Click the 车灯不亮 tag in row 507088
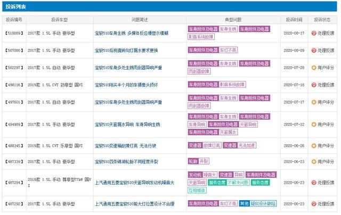Viewport: 341px width, 215px height. [228, 50]
